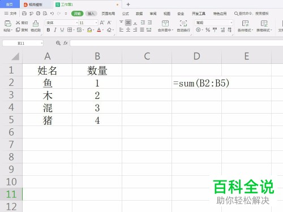Click the fx insert function icon
The image size is (283, 212).
[x=66, y=43]
